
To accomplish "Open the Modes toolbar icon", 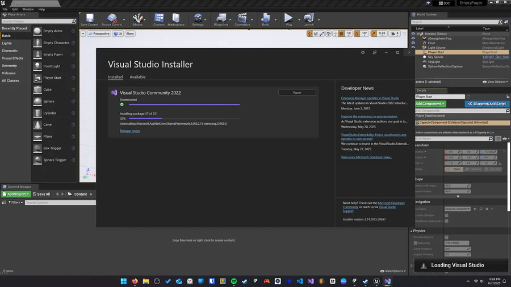I will 137,19.
